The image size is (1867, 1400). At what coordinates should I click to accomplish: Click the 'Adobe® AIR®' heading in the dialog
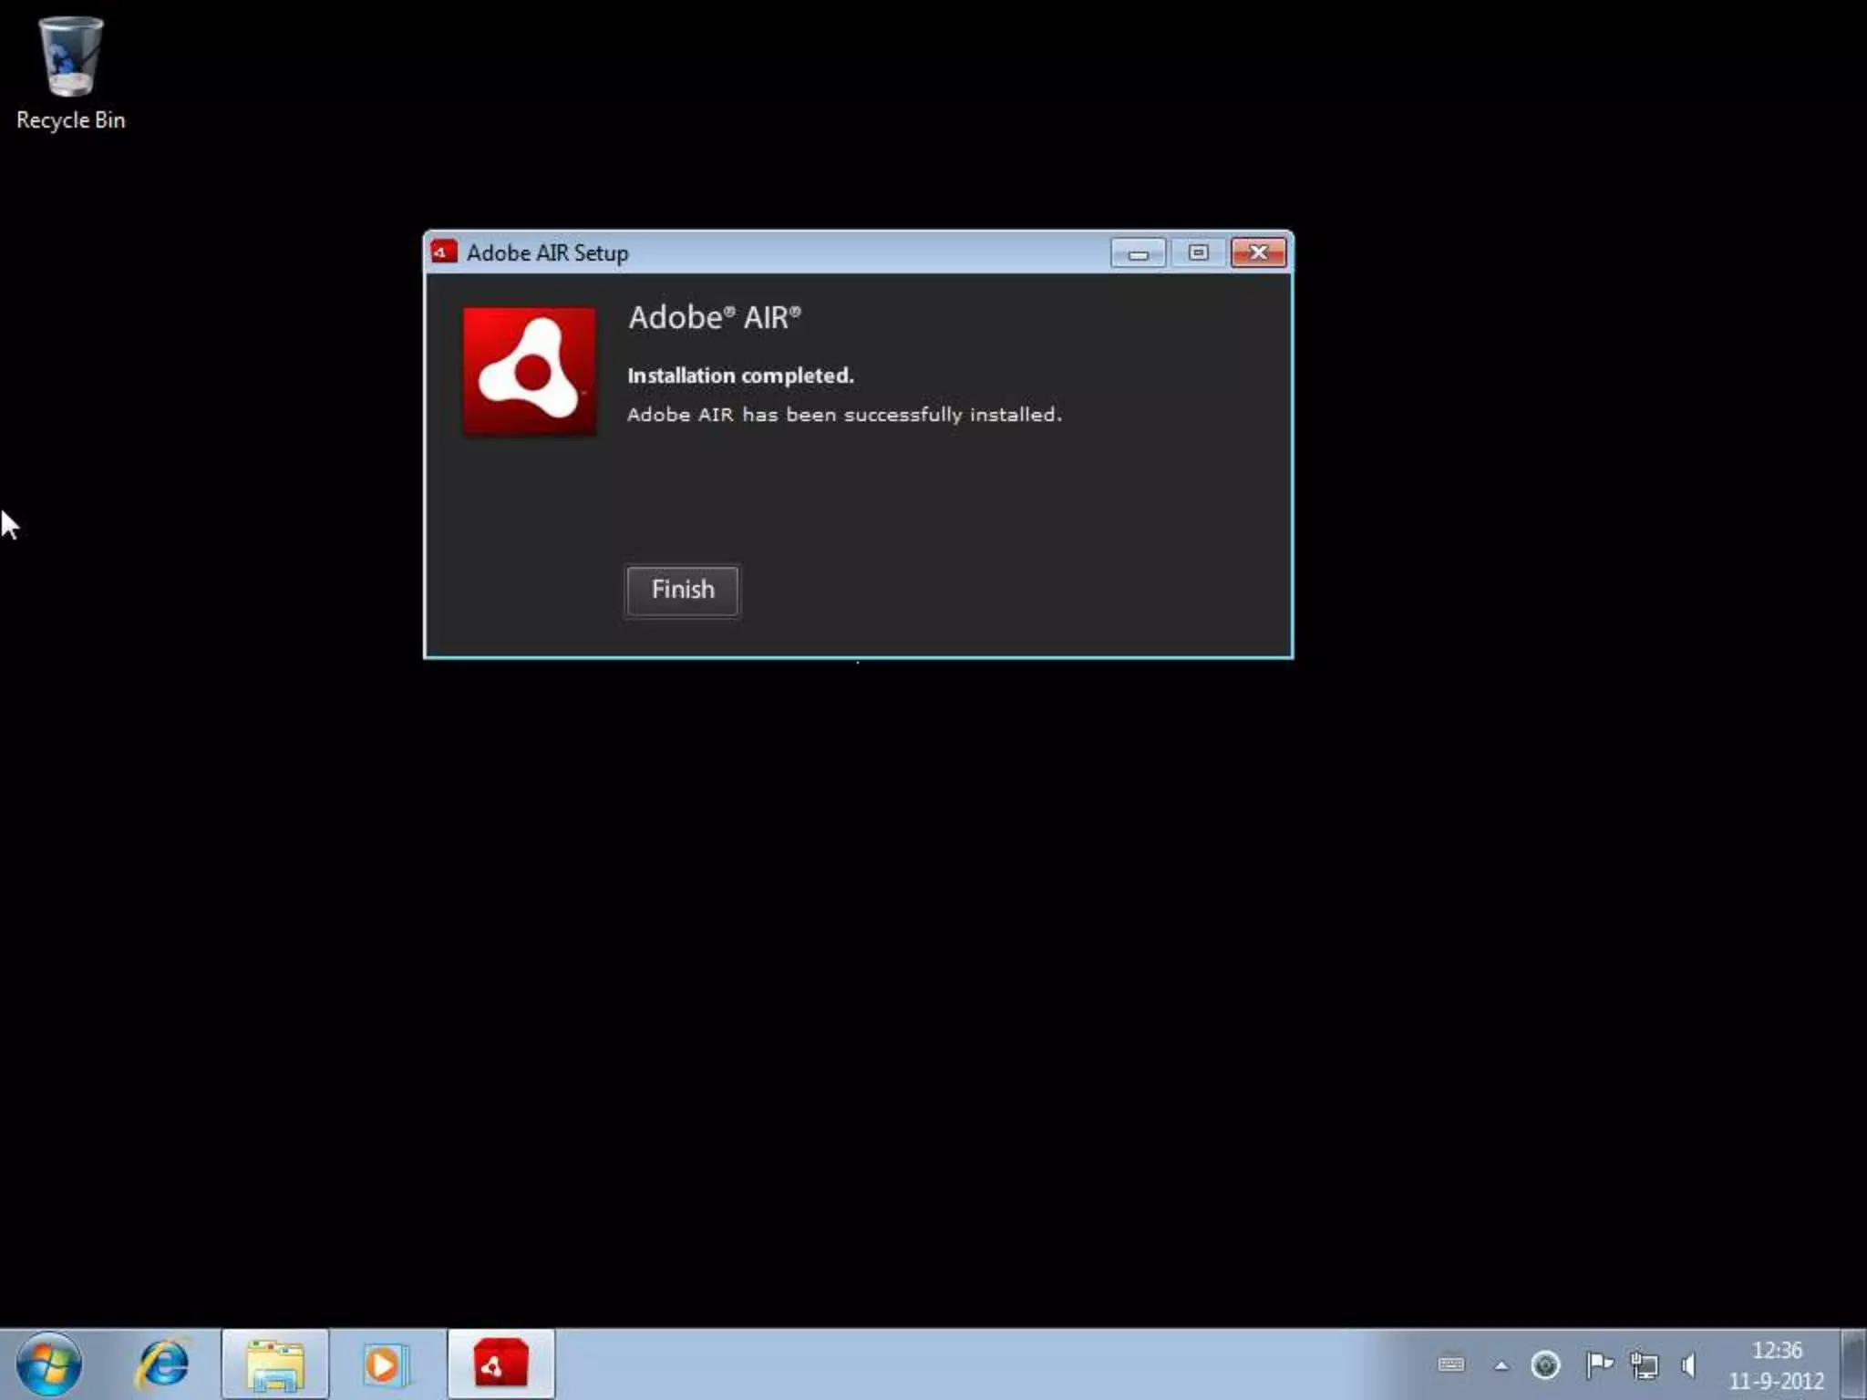[715, 317]
